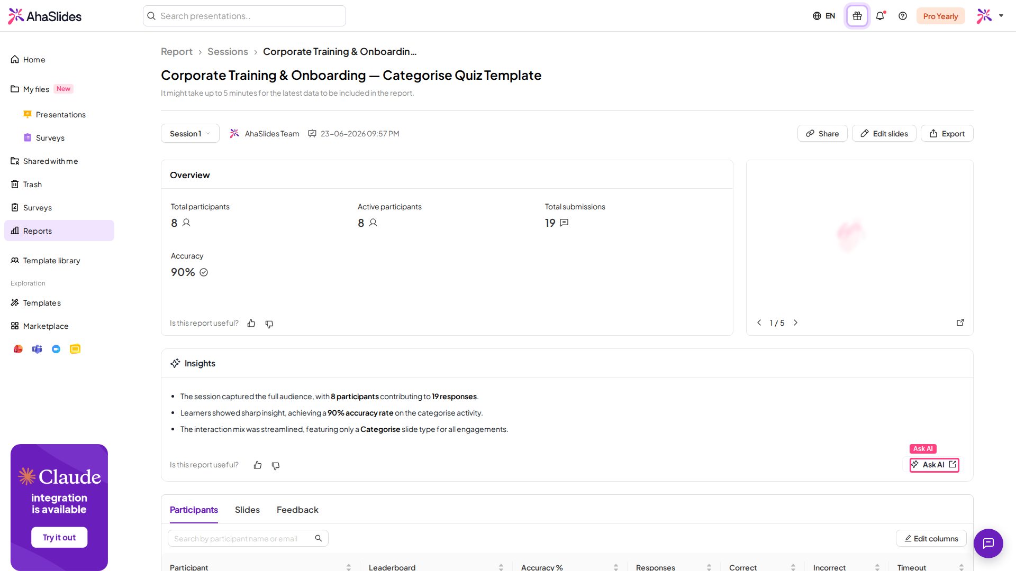Open Shared with me
The height and width of the screenshot is (571, 1016).
59,161
